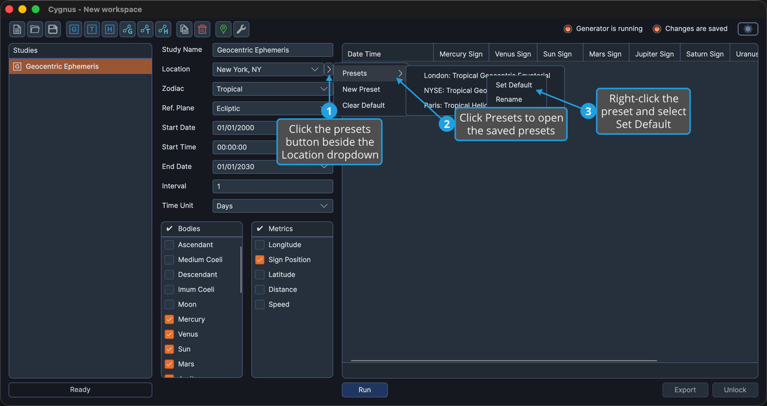This screenshot has width=767, height=406.
Task: Expand the Presets submenu item
Action: coord(371,73)
